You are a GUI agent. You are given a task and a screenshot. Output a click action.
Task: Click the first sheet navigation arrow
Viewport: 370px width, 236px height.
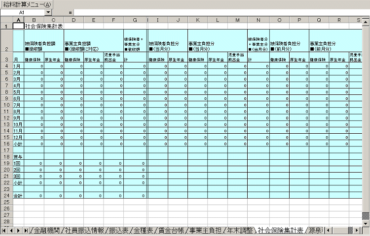(4, 230)
